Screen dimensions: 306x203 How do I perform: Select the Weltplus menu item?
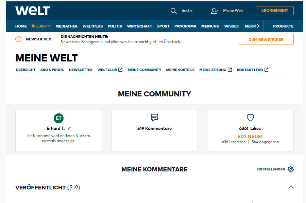point(93,26)
